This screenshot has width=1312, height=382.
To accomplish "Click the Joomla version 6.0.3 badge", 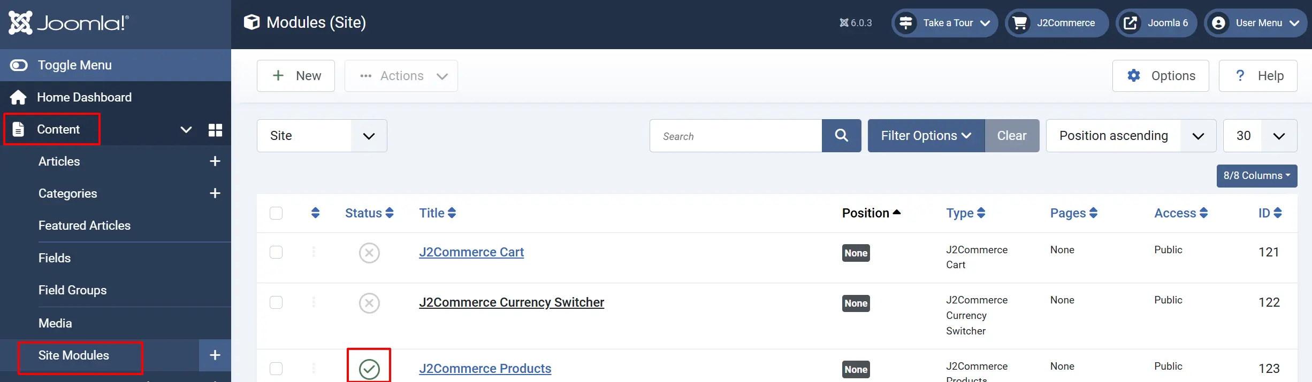I will [x=856, y=23].
